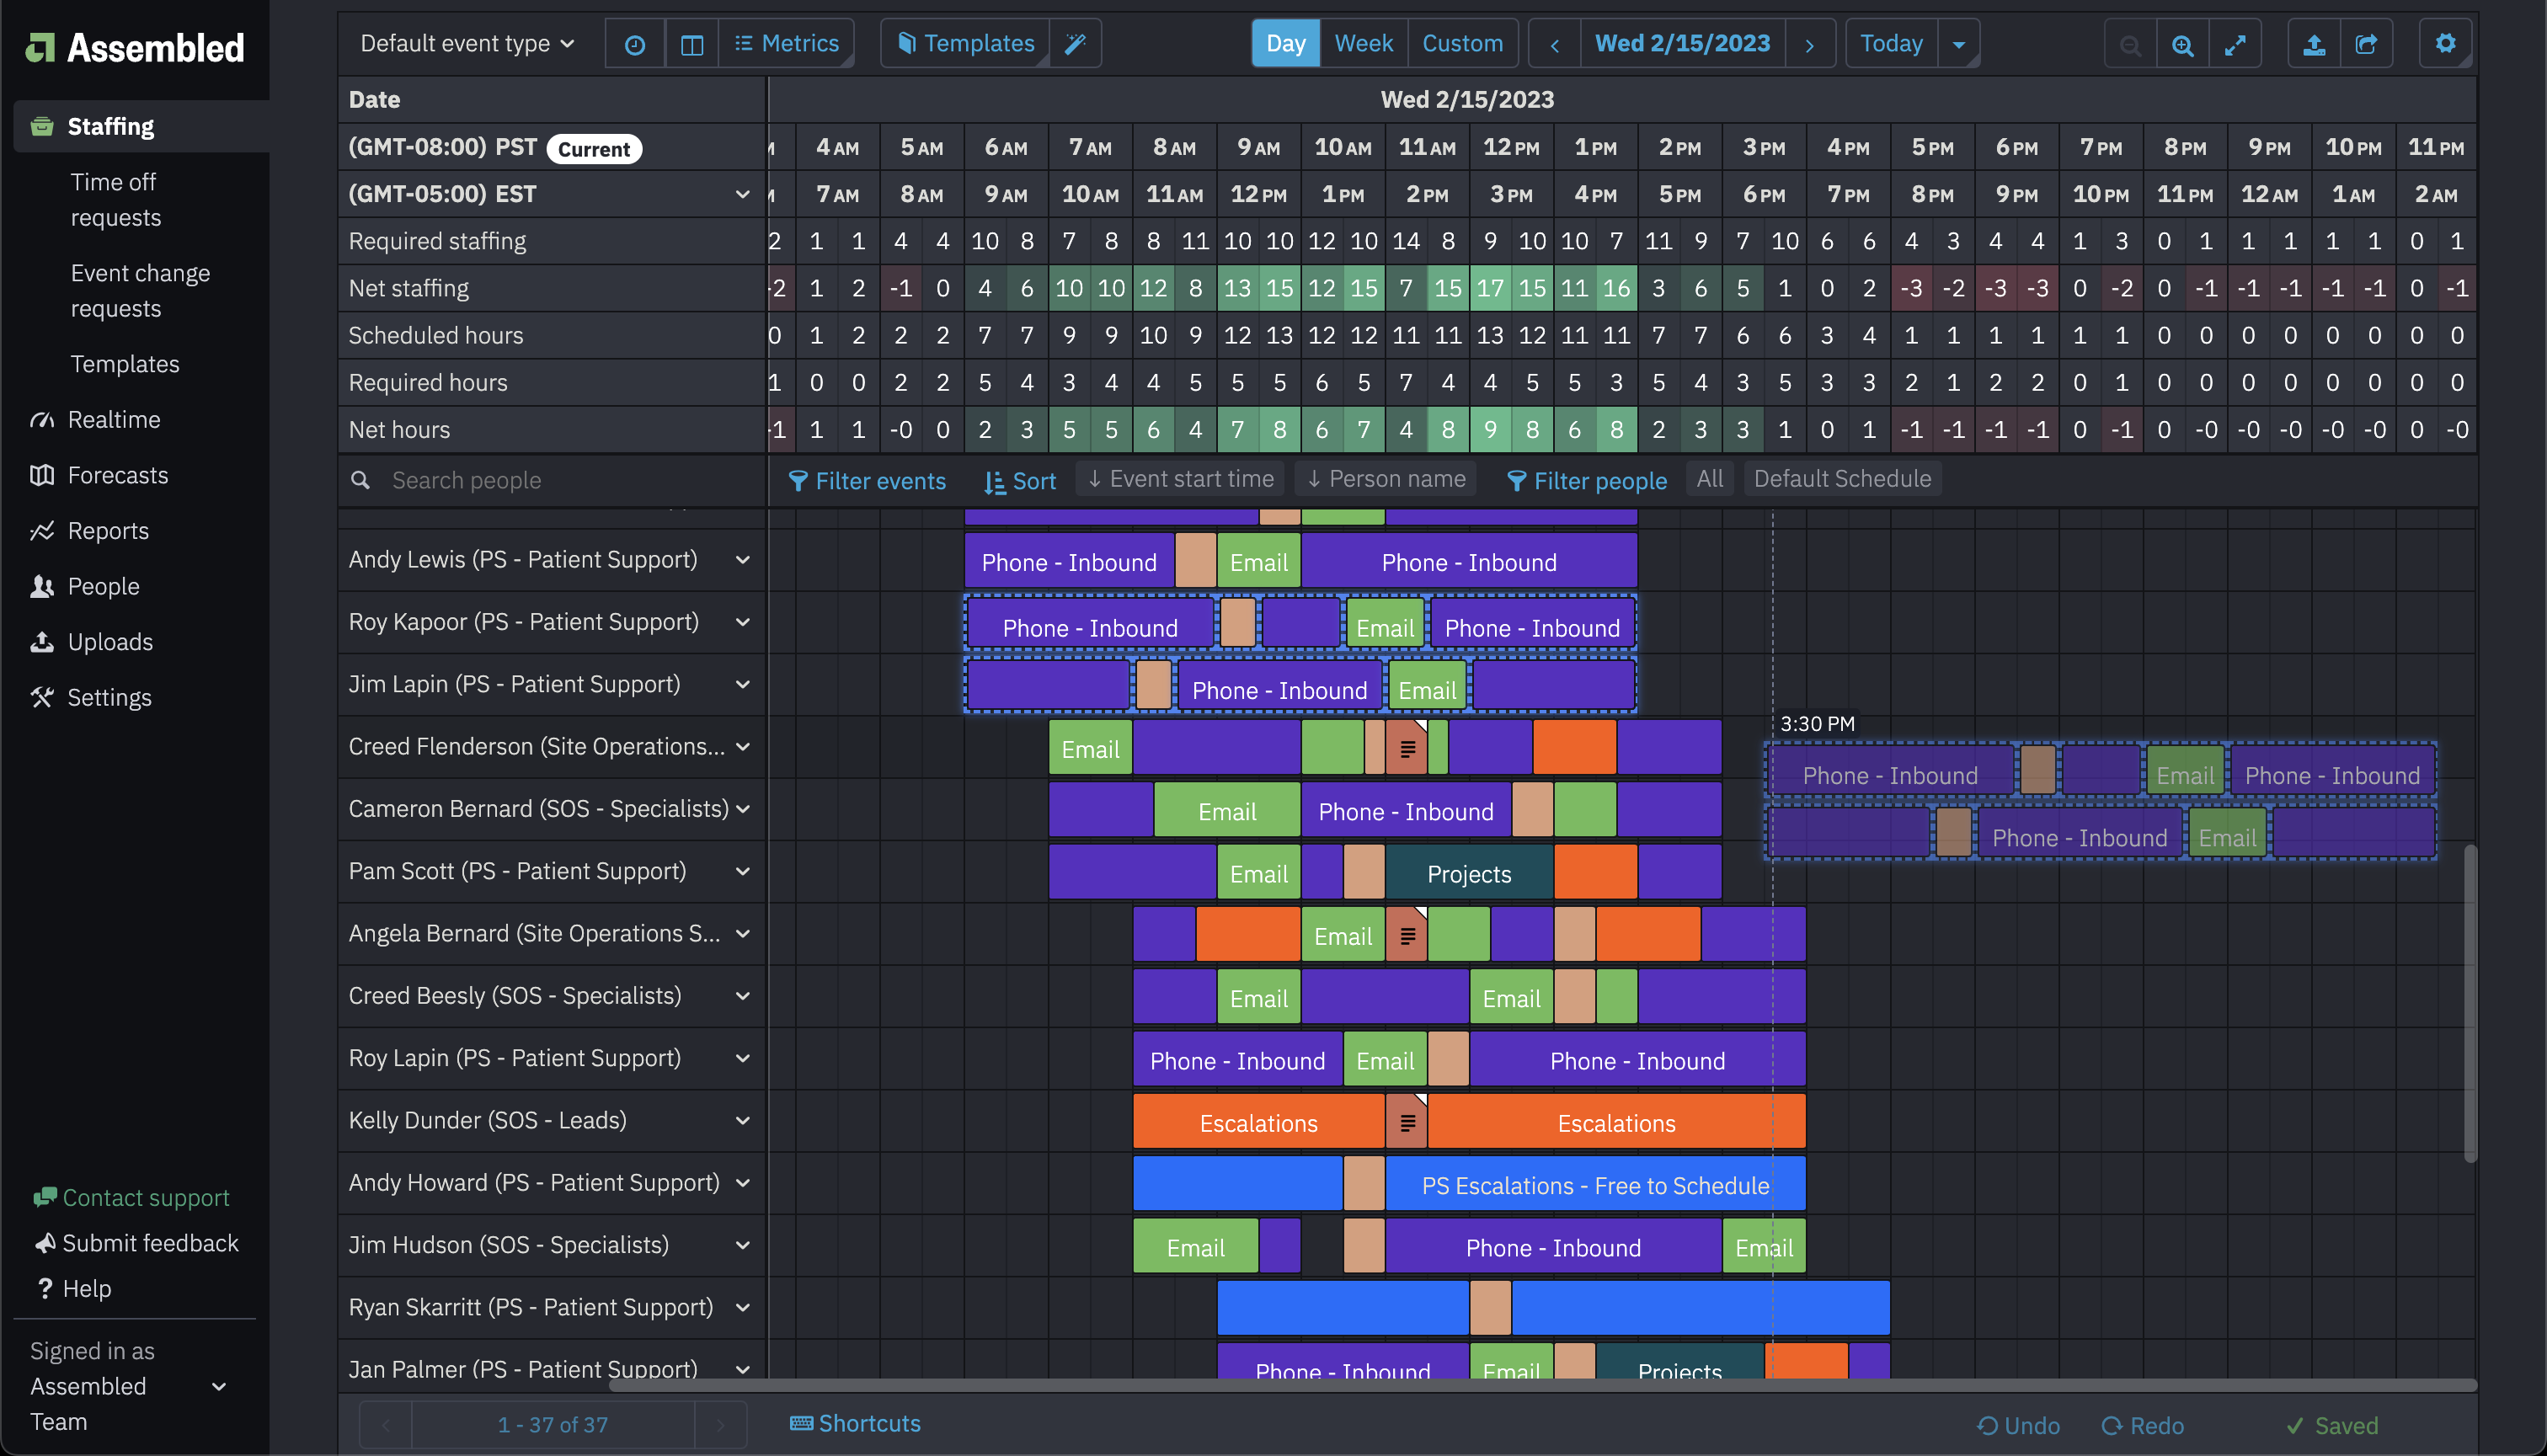Toggle the Week view button
This screenshot has width=2547, height=1456.
1361,42
